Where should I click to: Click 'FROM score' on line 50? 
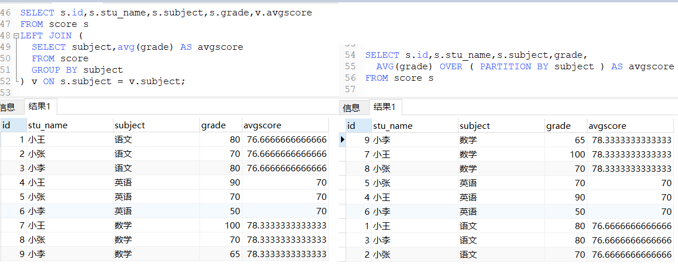point(60,58)
